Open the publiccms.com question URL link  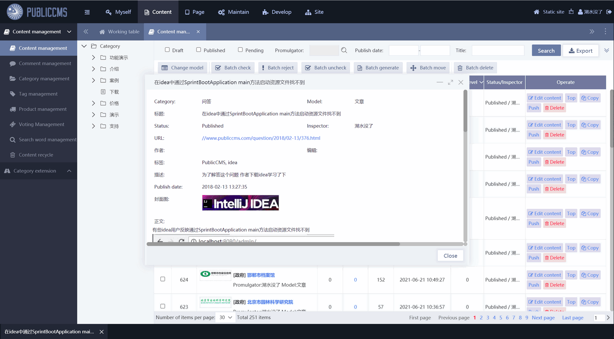pos(261,138)
